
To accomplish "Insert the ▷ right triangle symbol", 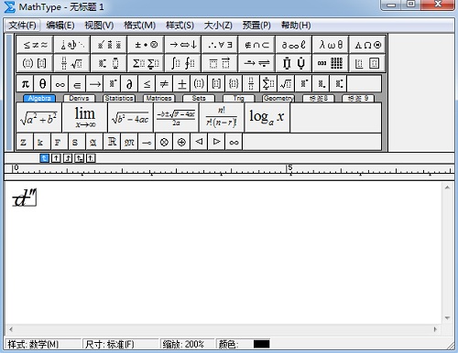I will pyautogui.click(x=216, y=142).
